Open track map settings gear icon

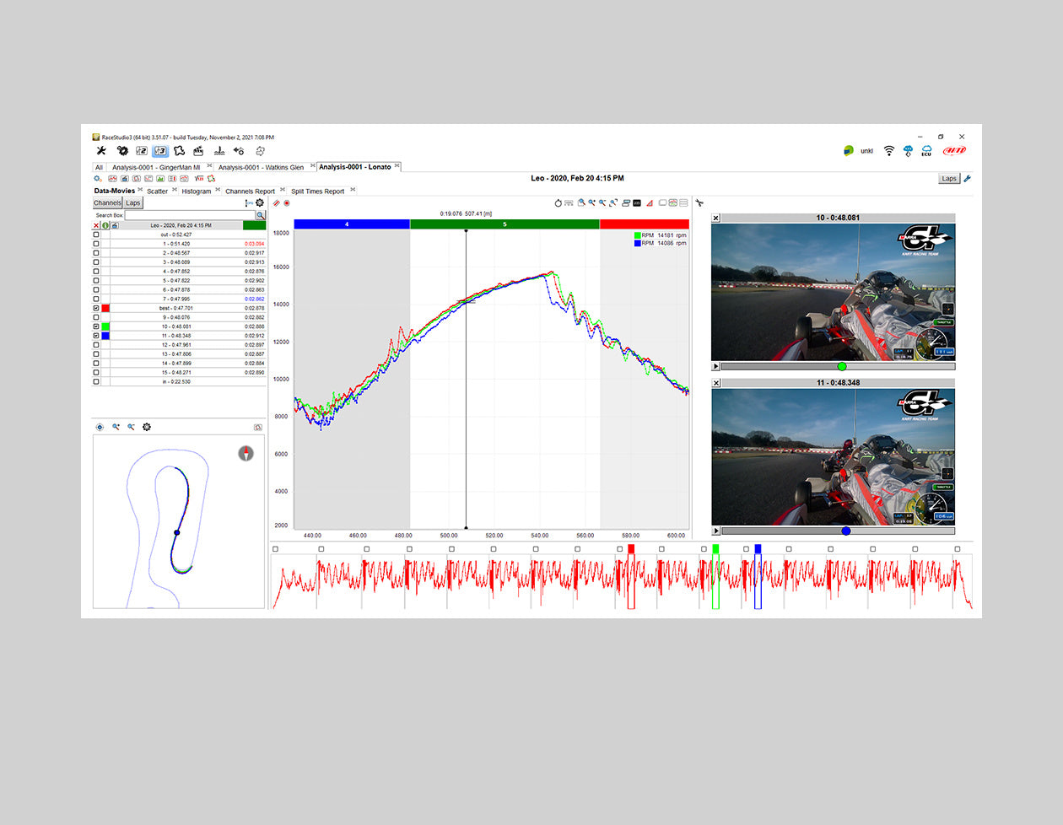tap(147, 428)
